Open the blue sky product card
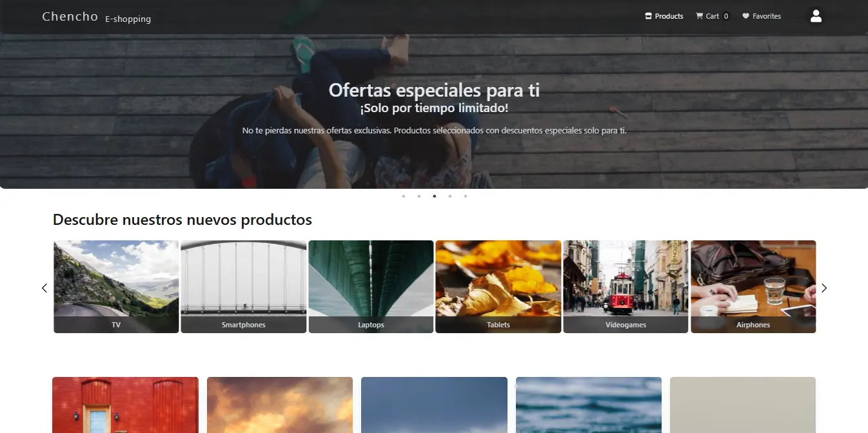Screen dimensions: 868x433 (x=434, y=405)
